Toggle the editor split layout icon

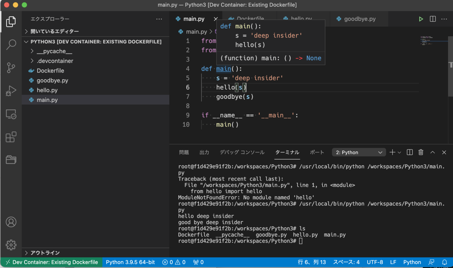tap(433, 19)
